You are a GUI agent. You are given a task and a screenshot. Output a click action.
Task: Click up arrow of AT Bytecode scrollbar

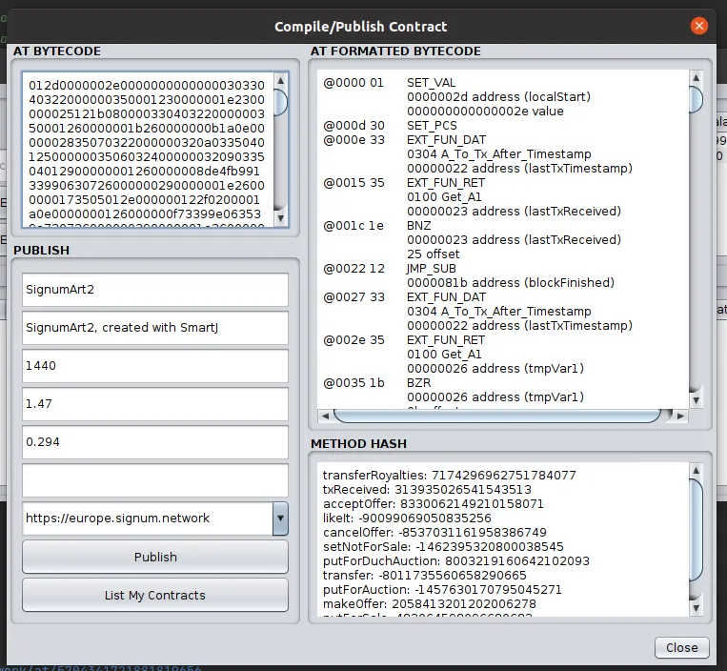pyautogui.click(x=280, y=81)
